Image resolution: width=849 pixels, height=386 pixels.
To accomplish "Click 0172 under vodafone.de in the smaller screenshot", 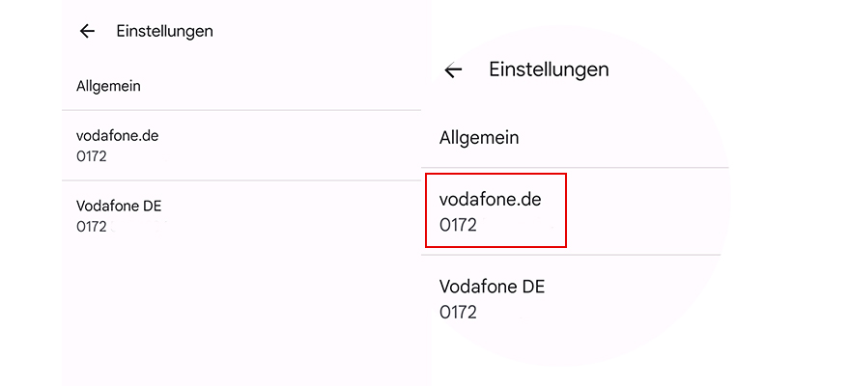I will click(91, 156).
